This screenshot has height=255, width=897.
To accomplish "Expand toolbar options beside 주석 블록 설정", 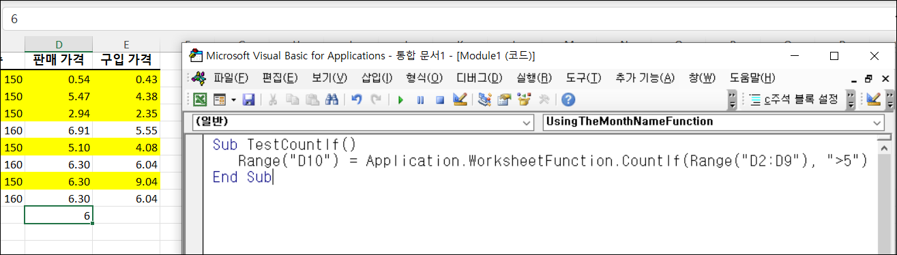I will click(851, 100).
